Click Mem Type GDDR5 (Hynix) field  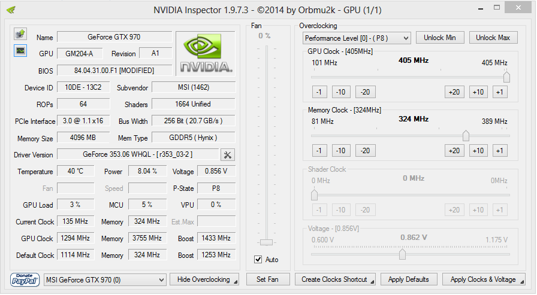(194, 138)
